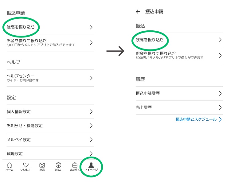Open 個人情報設定
The height and width of the screenshot is (183, 226).
point(50,112)
